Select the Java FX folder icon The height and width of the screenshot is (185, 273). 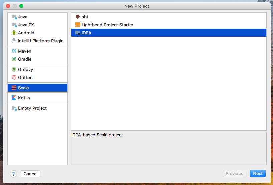coord(14,25)
